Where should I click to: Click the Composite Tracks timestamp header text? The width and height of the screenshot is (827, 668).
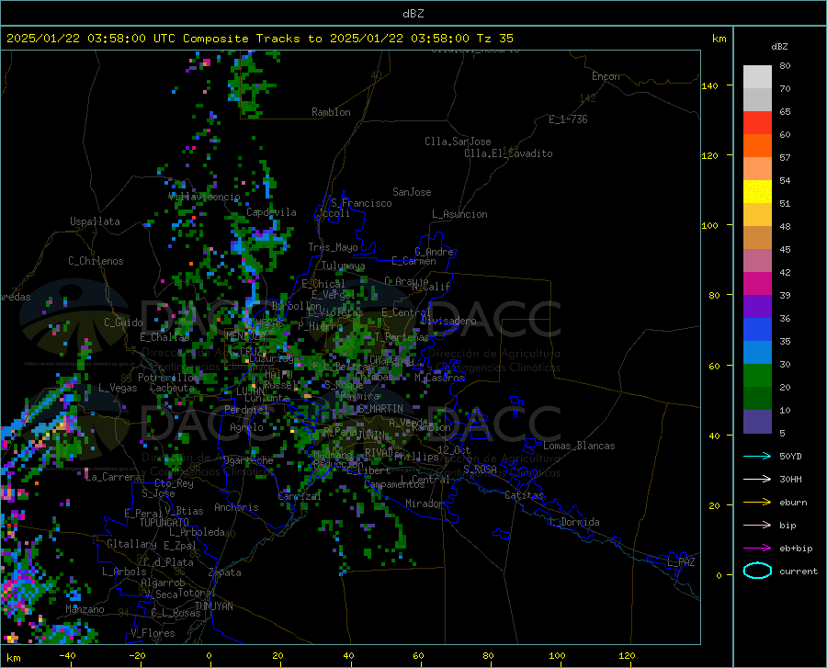[259, 39]
